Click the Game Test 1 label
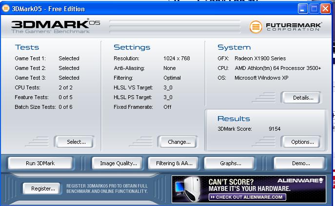Image resolution: width=335 pixels, height=206 pixels. 30,58
